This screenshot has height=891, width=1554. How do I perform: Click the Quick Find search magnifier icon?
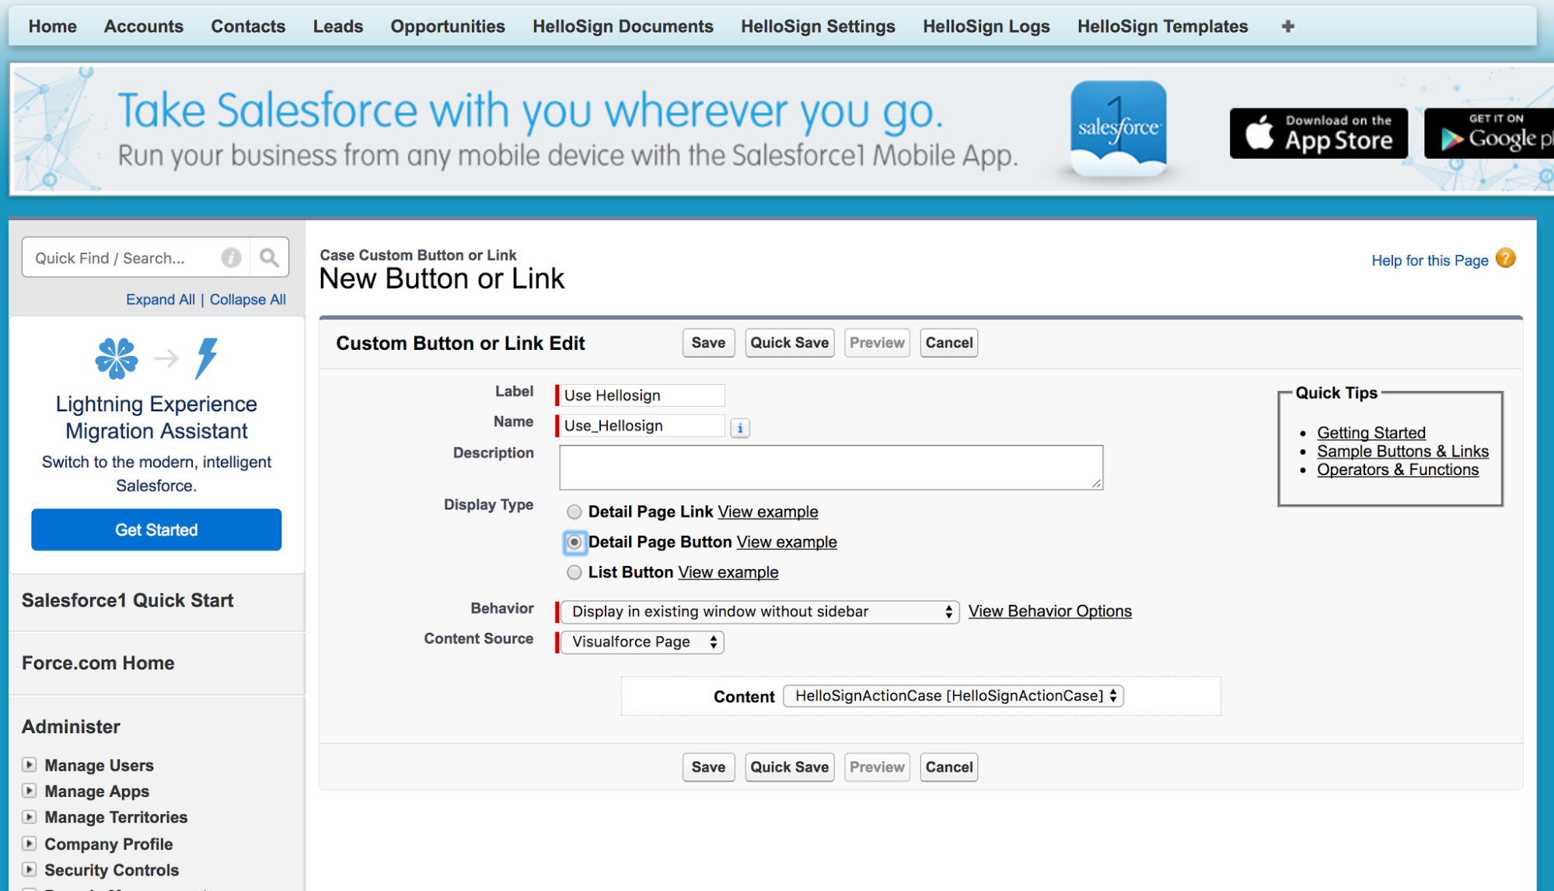(270, 258)
